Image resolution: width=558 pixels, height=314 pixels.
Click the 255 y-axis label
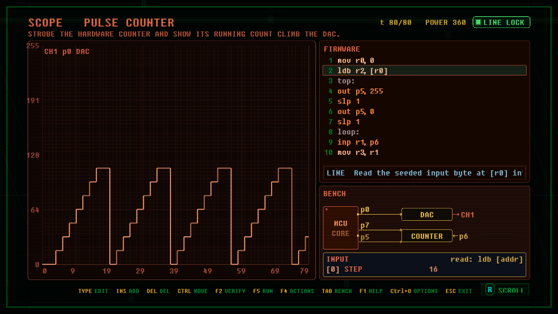tap(33, 45)
